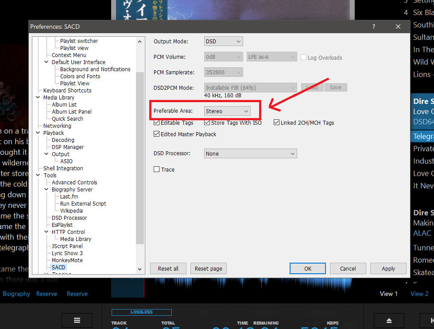The image size is (434, 329).
Task: Switch to the View 2 tab
Action: tap(419, 294)
